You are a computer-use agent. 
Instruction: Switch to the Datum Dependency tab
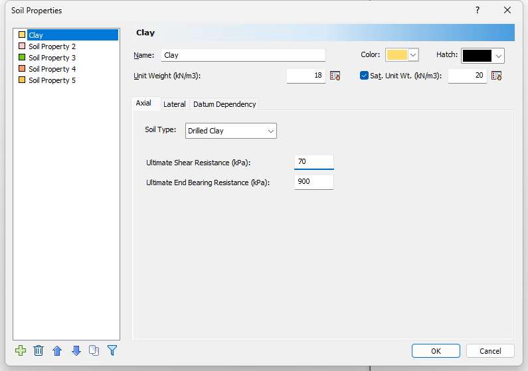224,104
